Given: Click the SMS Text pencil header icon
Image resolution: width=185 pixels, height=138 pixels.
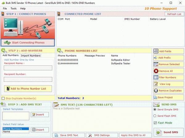Looking at the screenshot, I should pos(56,104).
